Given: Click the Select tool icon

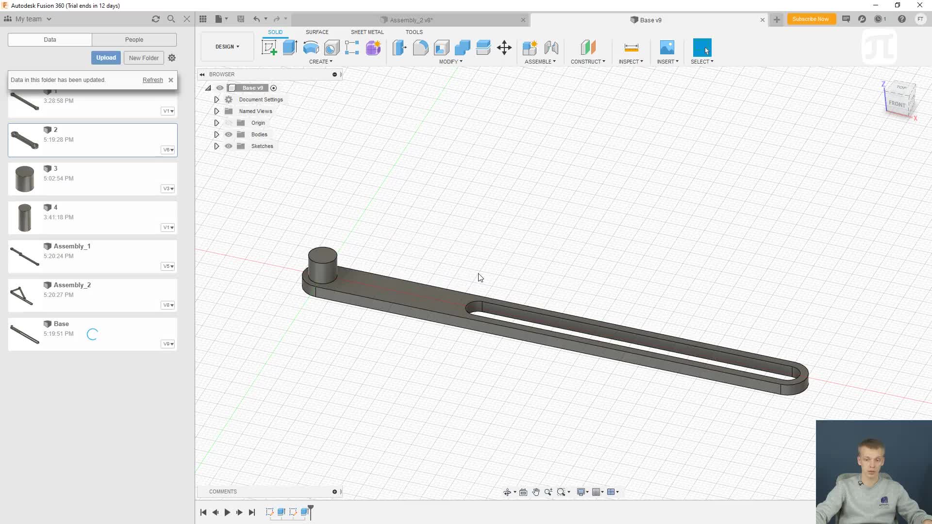Looking at the screenshot, I should (x=702, y=48).
